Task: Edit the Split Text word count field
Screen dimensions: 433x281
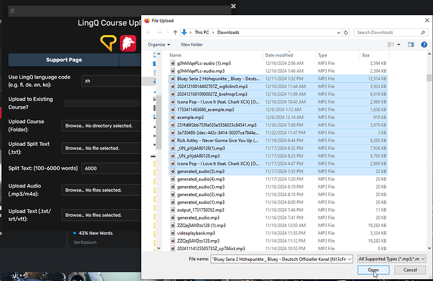Action: click(x=111, y=168)
